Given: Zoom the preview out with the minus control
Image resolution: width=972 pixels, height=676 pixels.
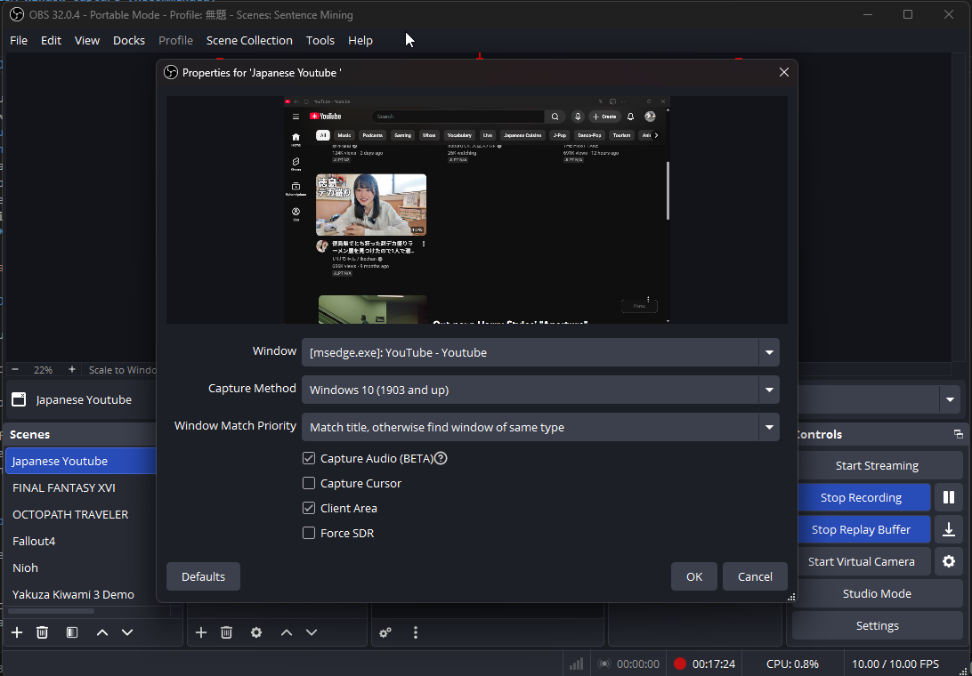Looking at the screenshot, I should tap(14, 368).
